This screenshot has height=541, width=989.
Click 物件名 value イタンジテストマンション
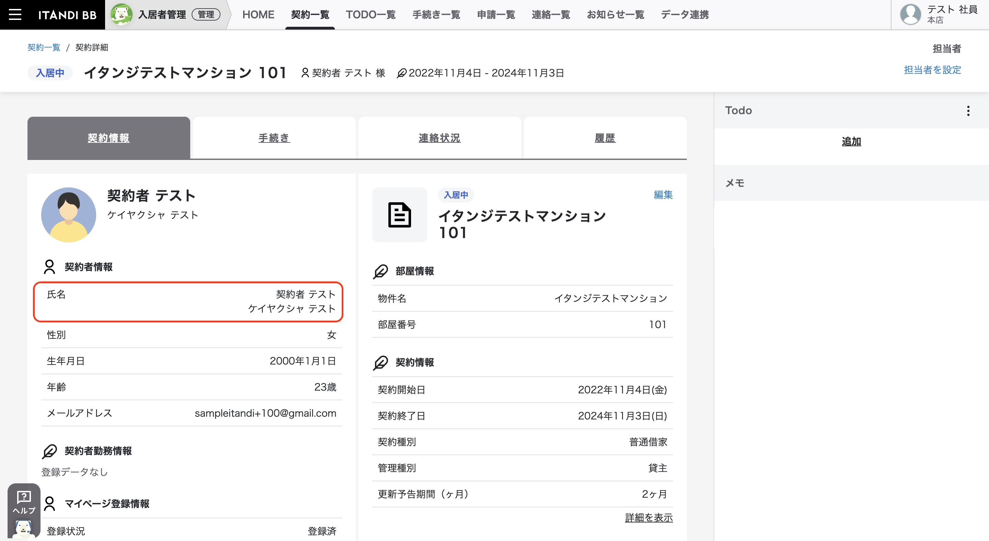point(611,299)
